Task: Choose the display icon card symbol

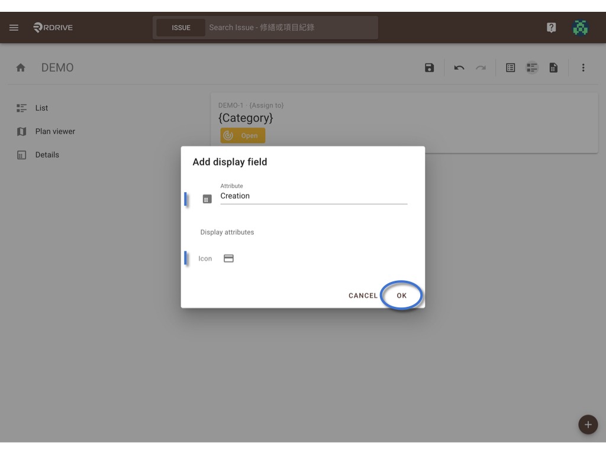Action: coord(229,259)
